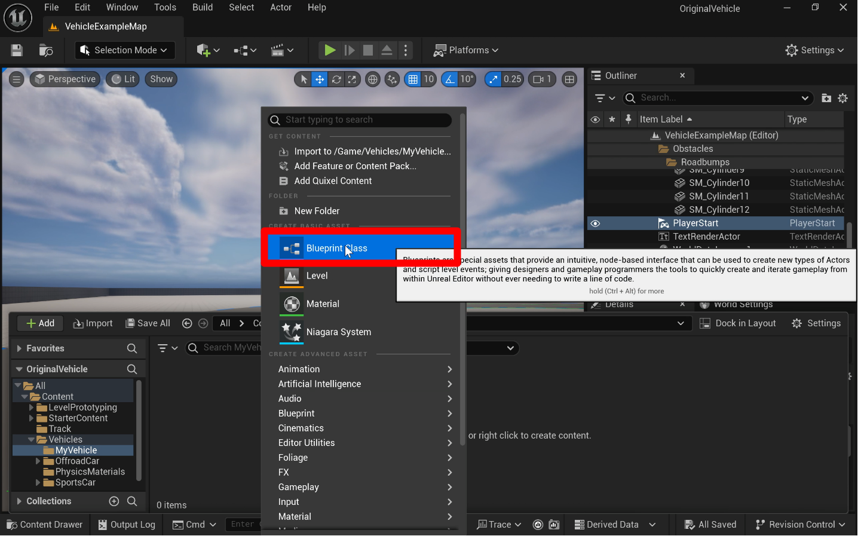Viewport: 858px width, 536px height.
Task: Adjust camera speed setting button
Action: [x=543, y=79]
